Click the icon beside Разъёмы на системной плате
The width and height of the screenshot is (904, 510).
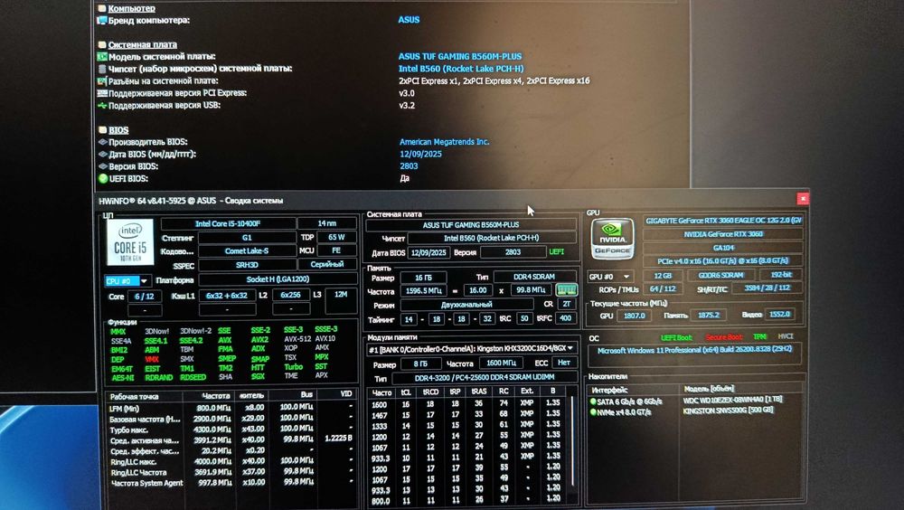click(102, 80)
